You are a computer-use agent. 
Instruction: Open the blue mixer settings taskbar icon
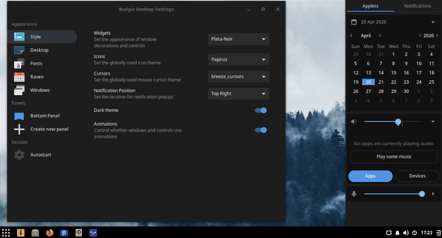click(x=93, y=233)
